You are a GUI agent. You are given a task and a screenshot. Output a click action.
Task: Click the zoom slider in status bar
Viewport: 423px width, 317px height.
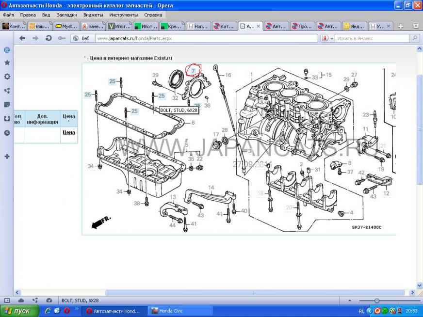pos(376,301)
